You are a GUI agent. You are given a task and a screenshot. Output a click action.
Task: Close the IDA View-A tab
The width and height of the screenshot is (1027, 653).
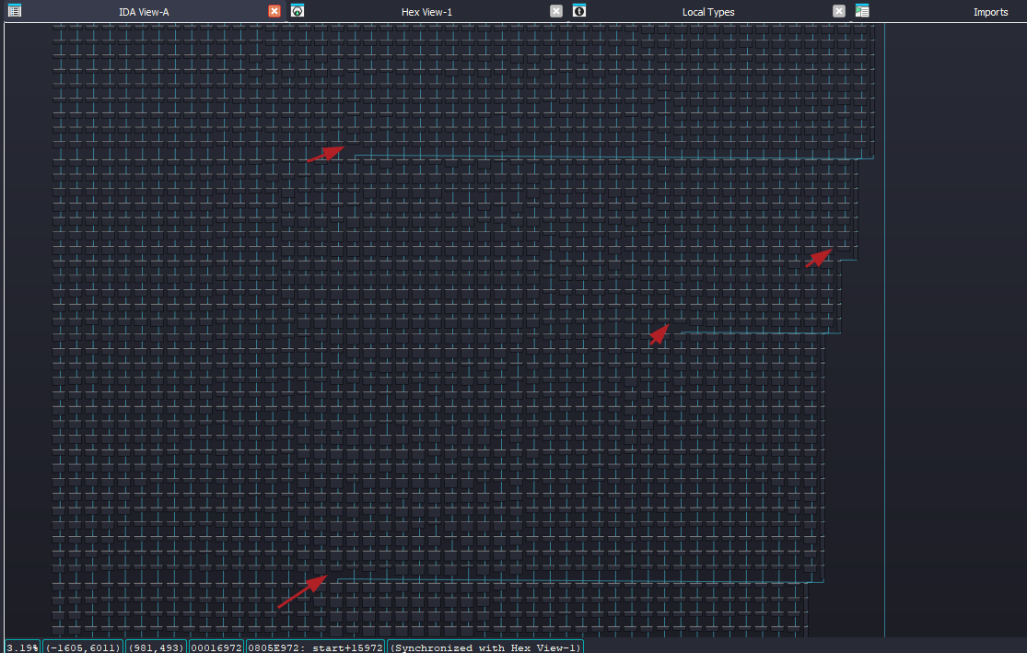pos(274,11)
